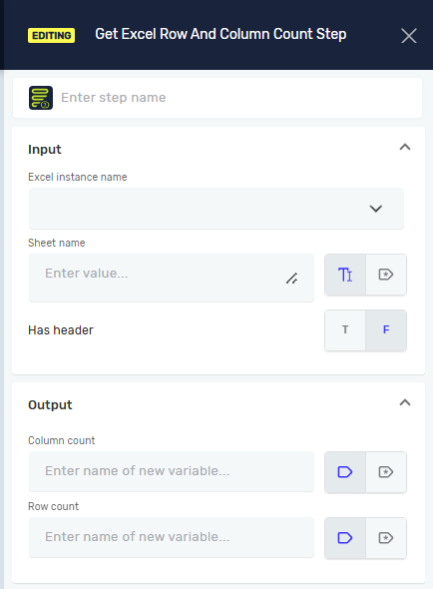Click the Row count variable name field
The height and width of the screenshot is (589, 433).
[x=172, y=537]
